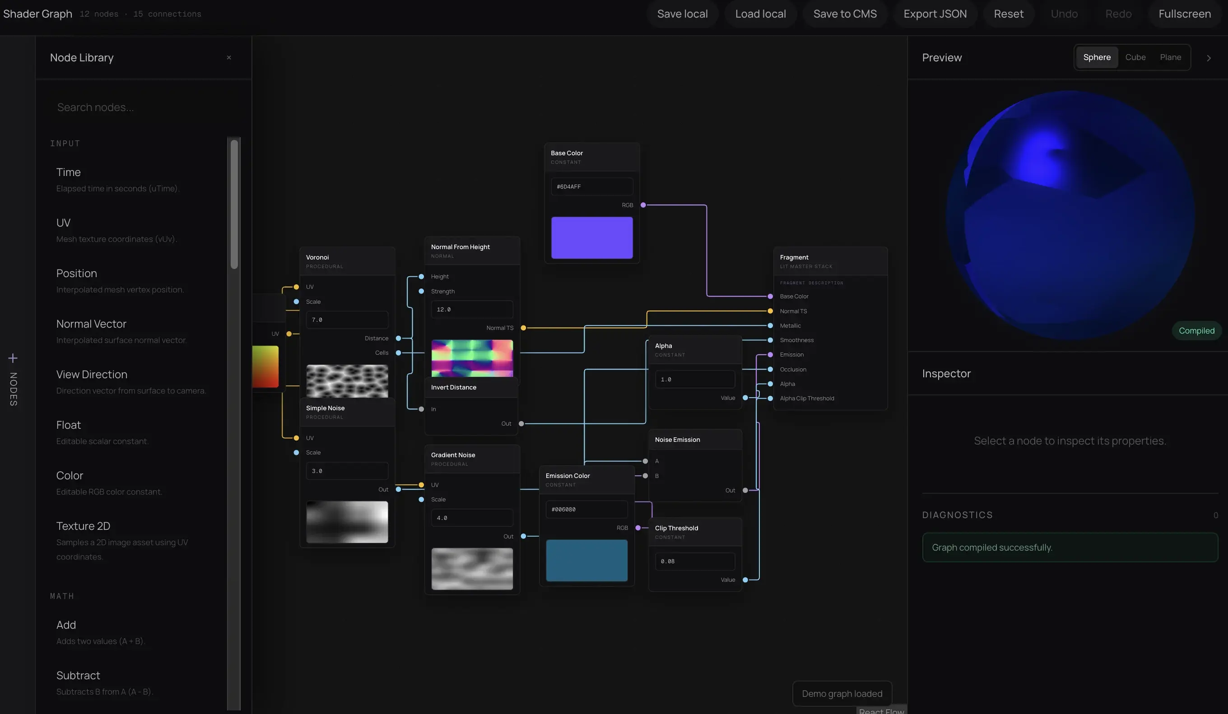Click Alpha constant value 1.0
1228x714 pixels.
click(695, 380)
